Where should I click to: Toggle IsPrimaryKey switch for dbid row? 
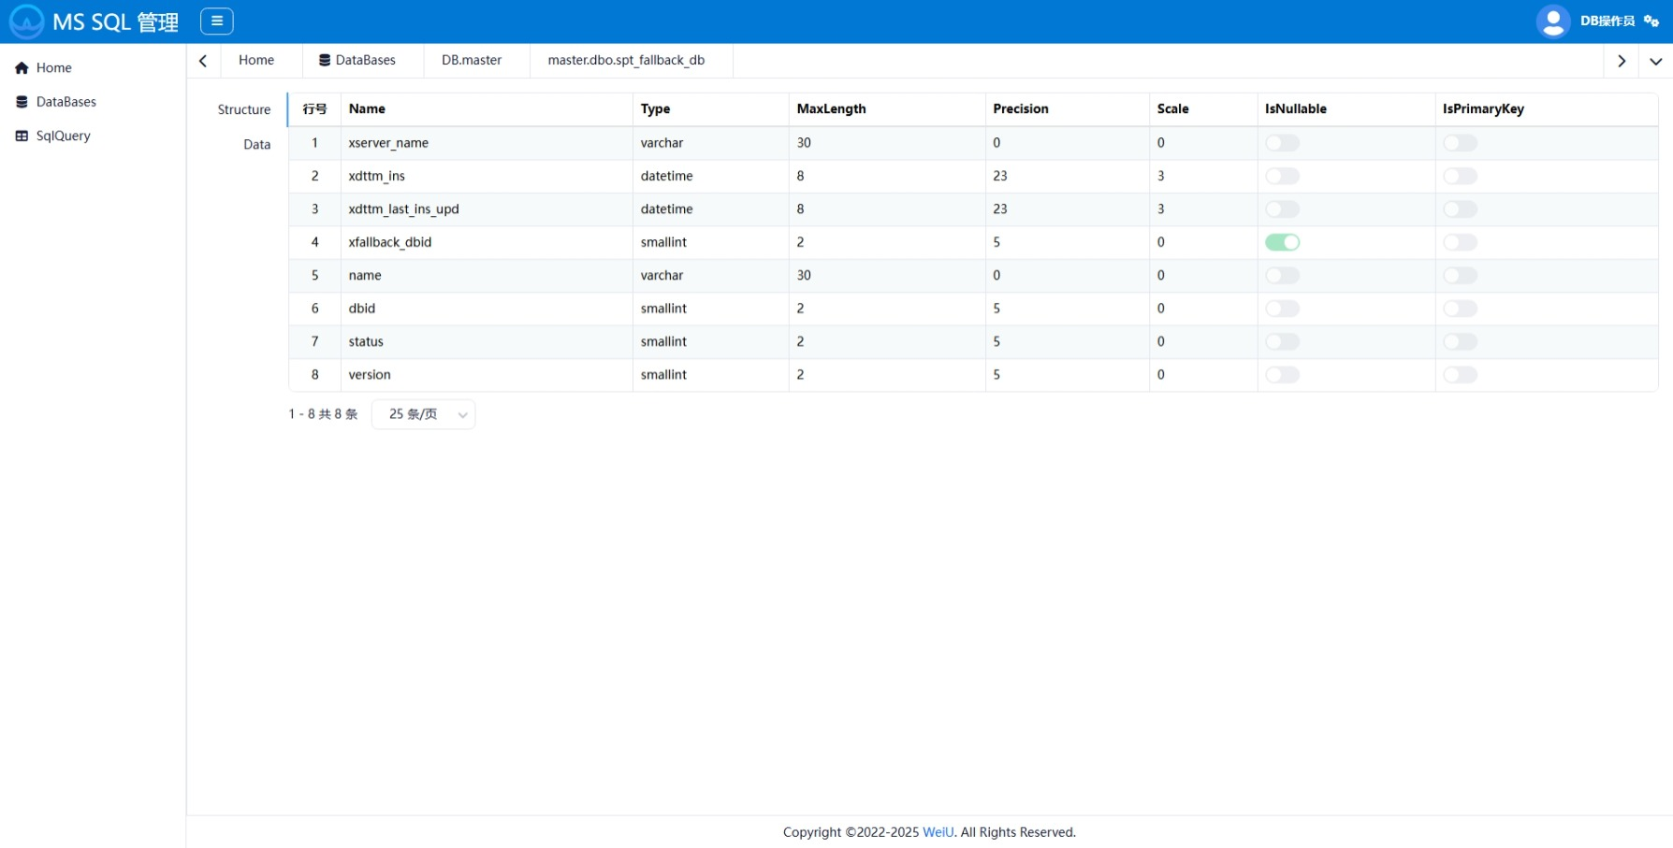pyautogui.click(x=1461, y=309)
